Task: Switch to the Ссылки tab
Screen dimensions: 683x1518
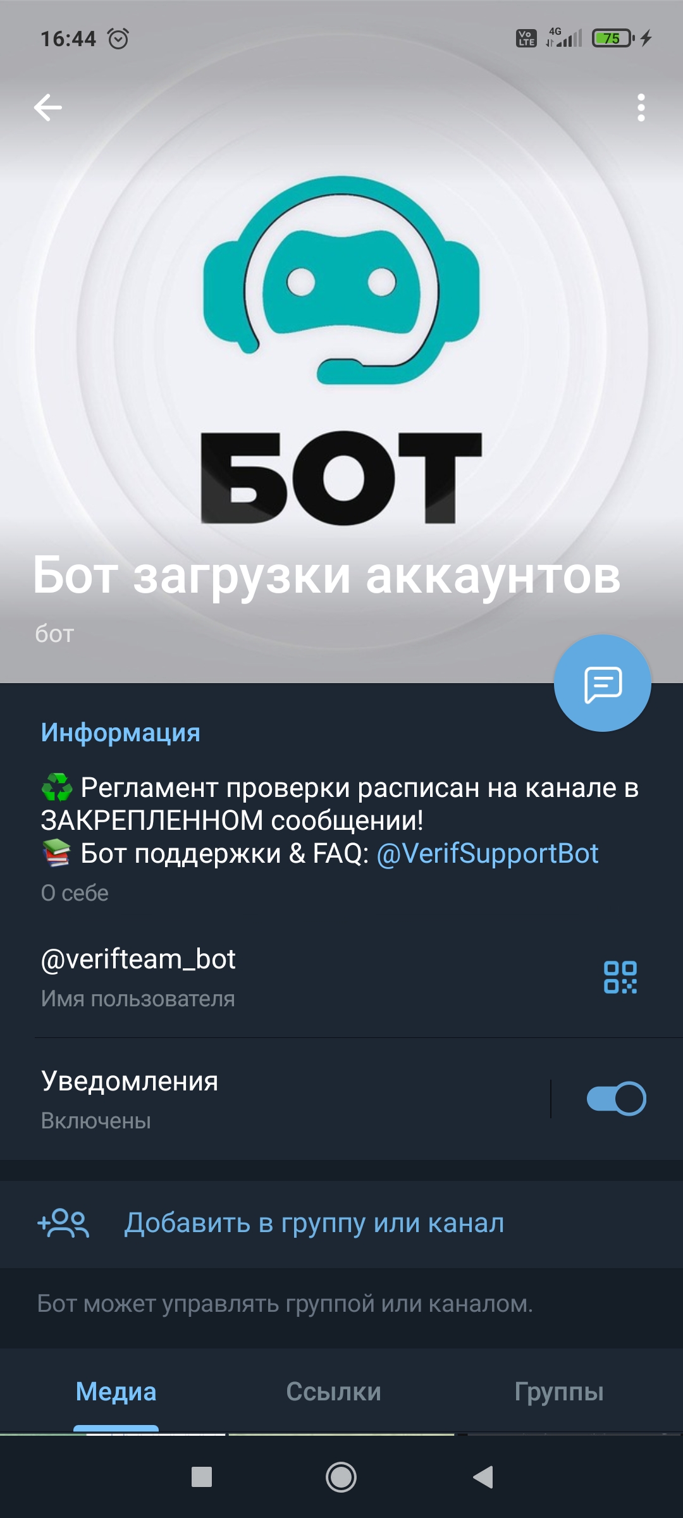Action: pos(333,1391)
